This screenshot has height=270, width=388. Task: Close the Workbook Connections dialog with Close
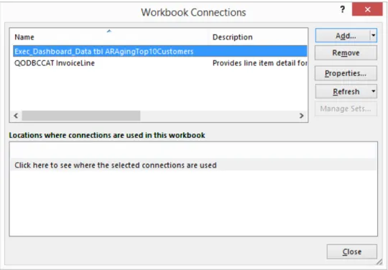(x=352, y=252)
